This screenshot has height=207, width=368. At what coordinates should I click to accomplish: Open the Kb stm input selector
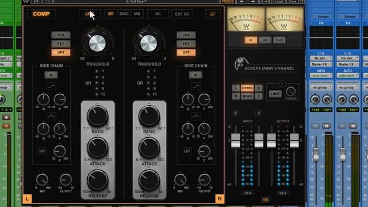point(348,58)
